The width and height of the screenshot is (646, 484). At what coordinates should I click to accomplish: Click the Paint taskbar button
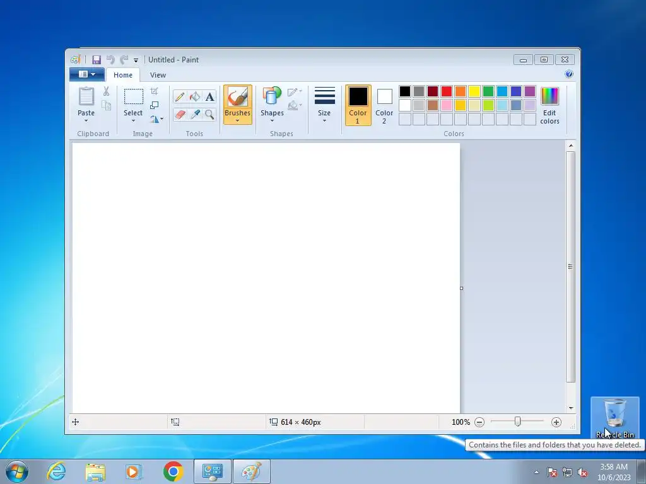252,471
